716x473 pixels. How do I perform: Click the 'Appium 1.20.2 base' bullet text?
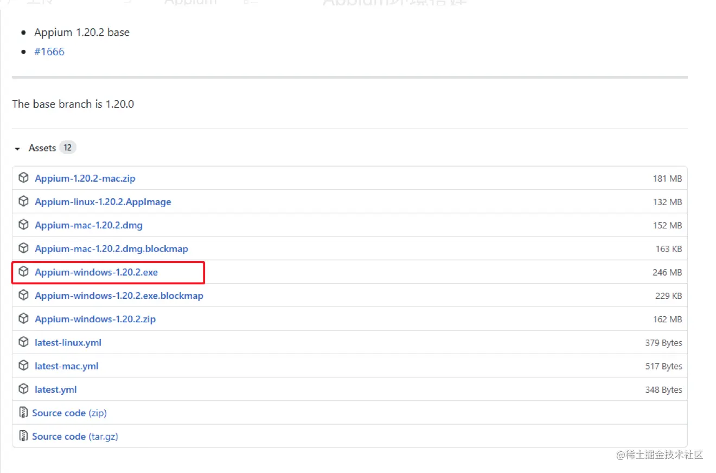[x=82, y=32]
